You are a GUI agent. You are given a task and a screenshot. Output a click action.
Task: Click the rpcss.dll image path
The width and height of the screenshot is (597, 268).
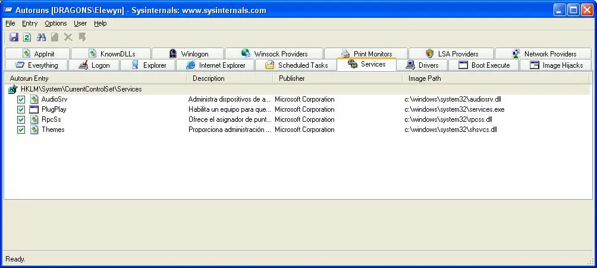(448, 119)
